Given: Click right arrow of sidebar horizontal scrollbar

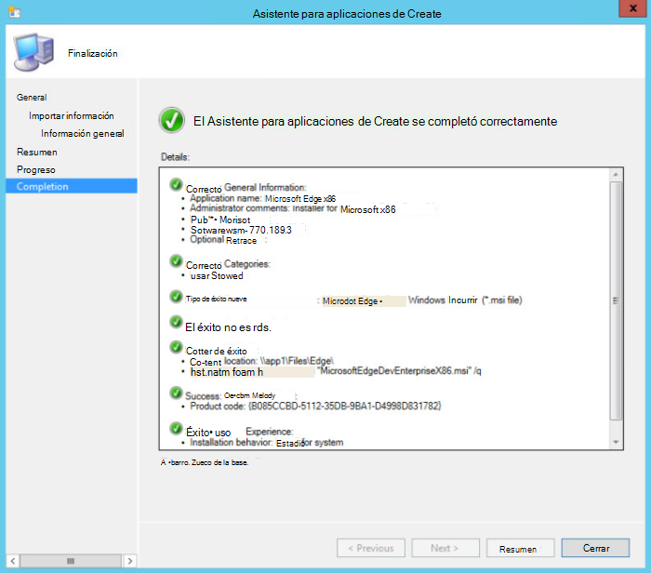Looking at the screenshot, I should coord(130,561).
